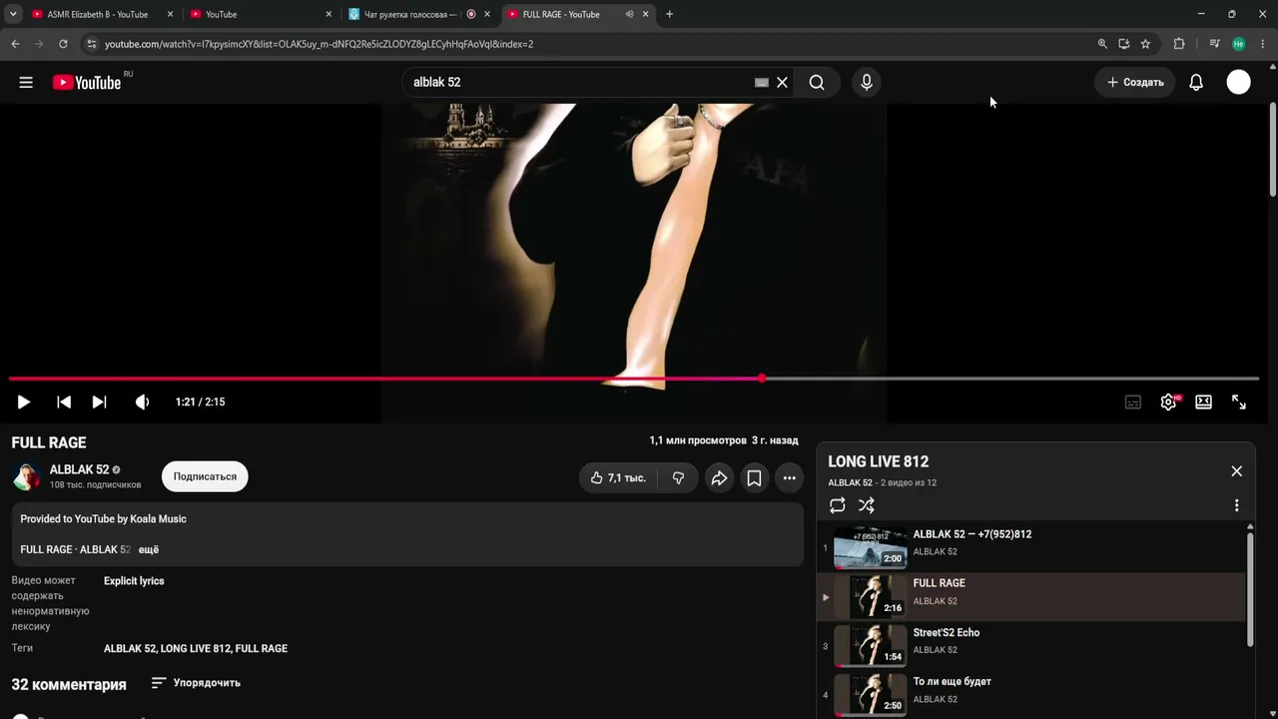Toggle playlist shuffle

[x=867, y=505]
